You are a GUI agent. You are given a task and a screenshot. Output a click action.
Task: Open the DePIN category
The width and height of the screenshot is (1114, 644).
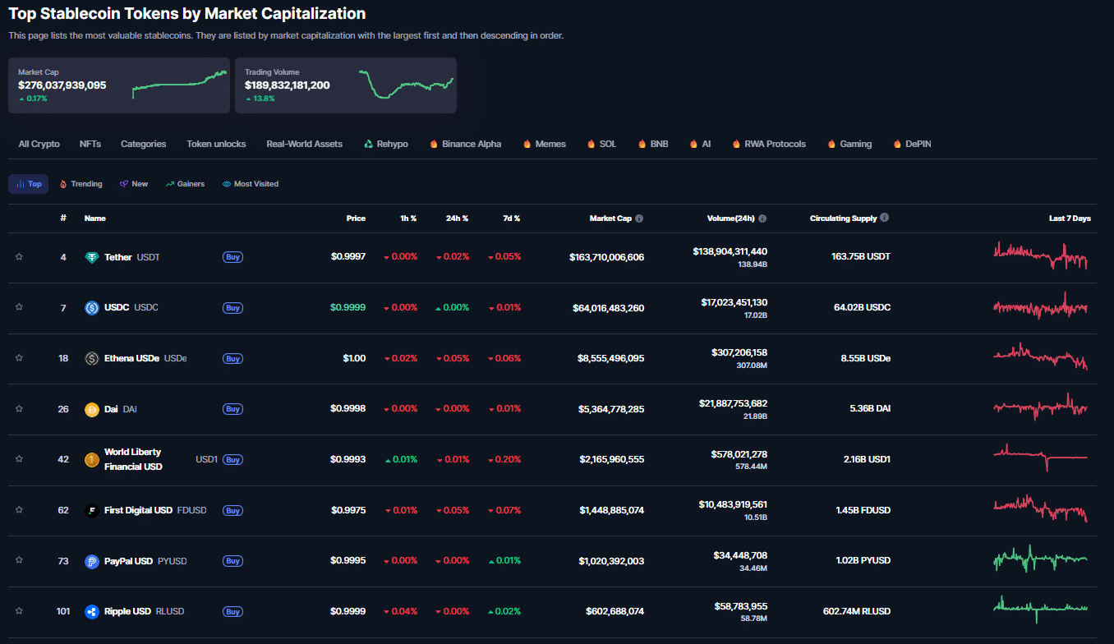coord(912,144)
